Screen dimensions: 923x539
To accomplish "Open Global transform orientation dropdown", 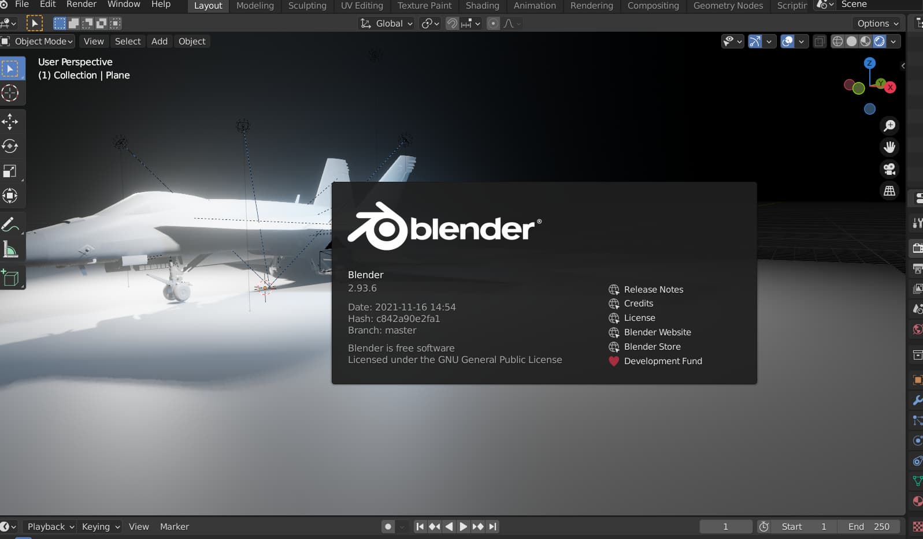I will tap(386, 24).
